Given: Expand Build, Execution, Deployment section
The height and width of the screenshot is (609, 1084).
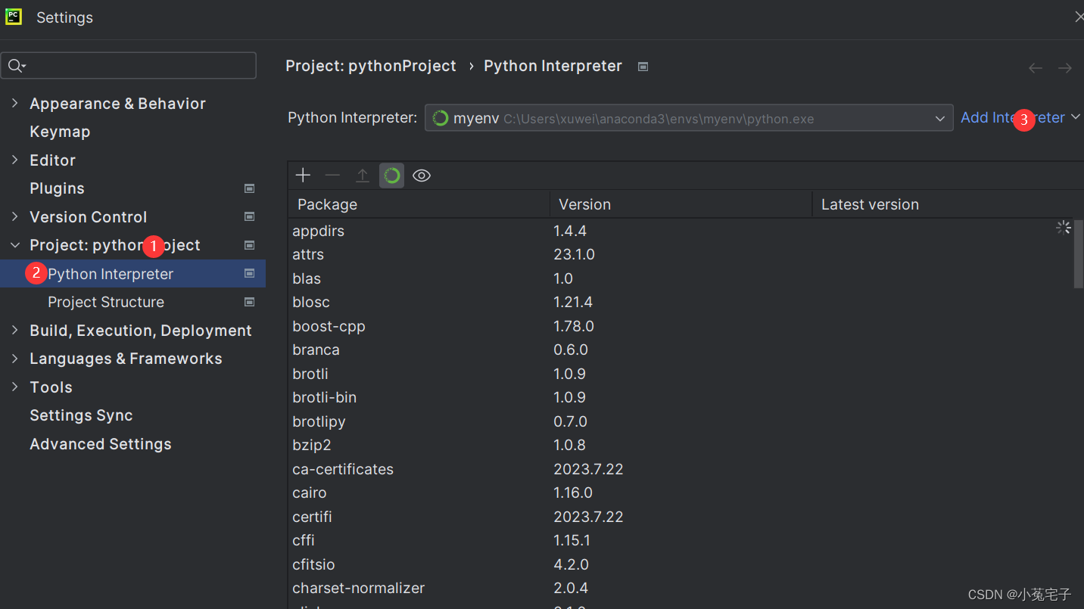Looking at the screenshot, I should (x=14, y=330).
